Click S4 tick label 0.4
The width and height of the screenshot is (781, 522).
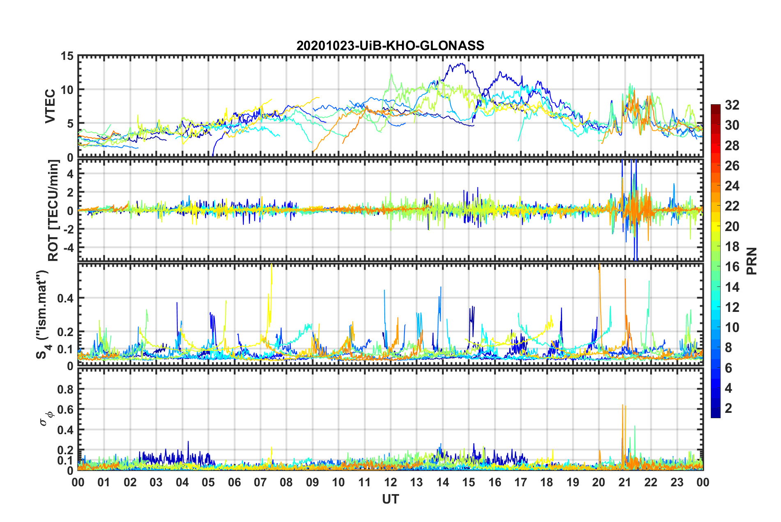[65, 298]
